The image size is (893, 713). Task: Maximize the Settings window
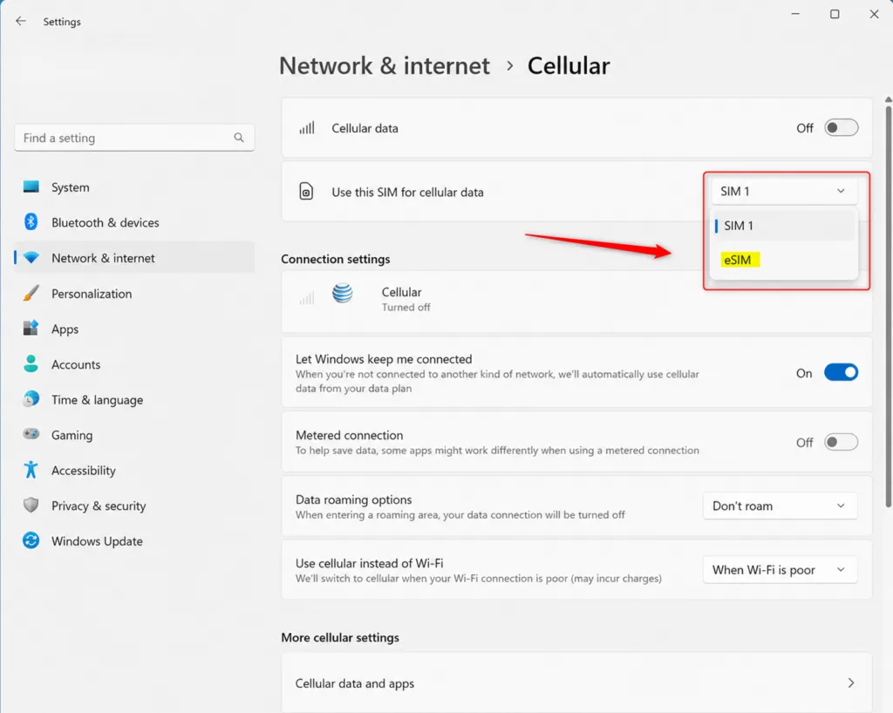click(x=835, y=14)
